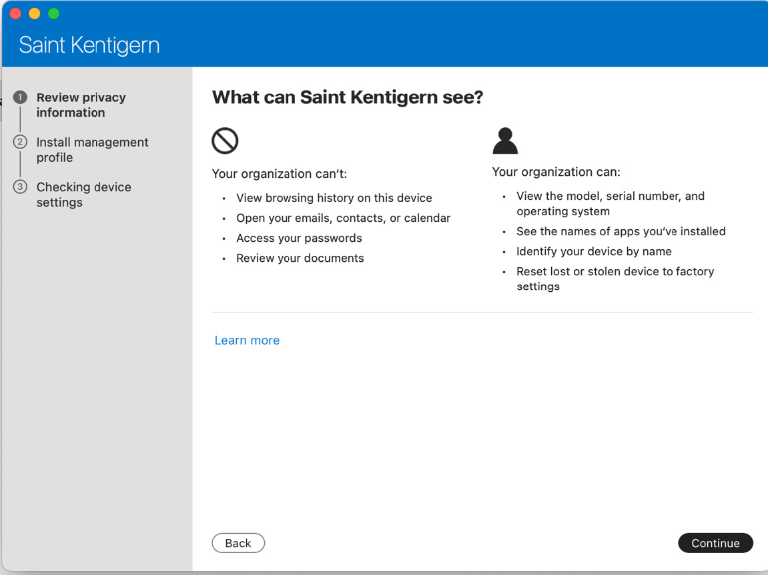768x575 pixels.
Task: Click the prohibited circle-slash icon
Action: tap(225, 141)
